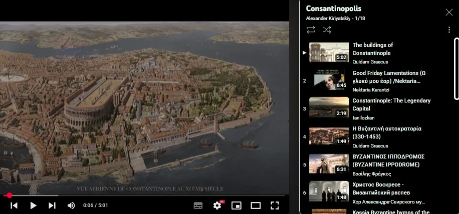The image size is (459, 214).
Task: Select The buildings of Constantinople thumbnail
Action: click(x=329, y=52)
